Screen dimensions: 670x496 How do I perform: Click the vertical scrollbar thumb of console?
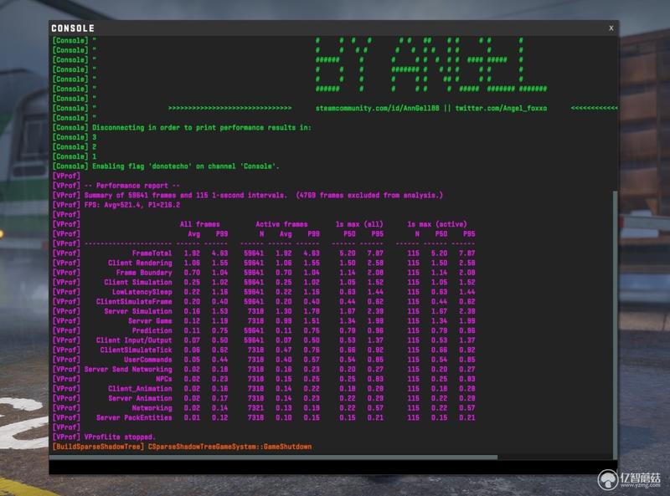[616, 325]
